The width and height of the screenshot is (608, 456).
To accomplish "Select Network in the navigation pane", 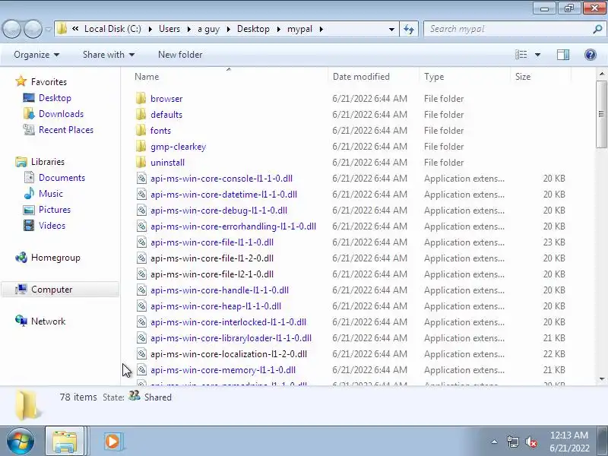I will coord(48,321).
